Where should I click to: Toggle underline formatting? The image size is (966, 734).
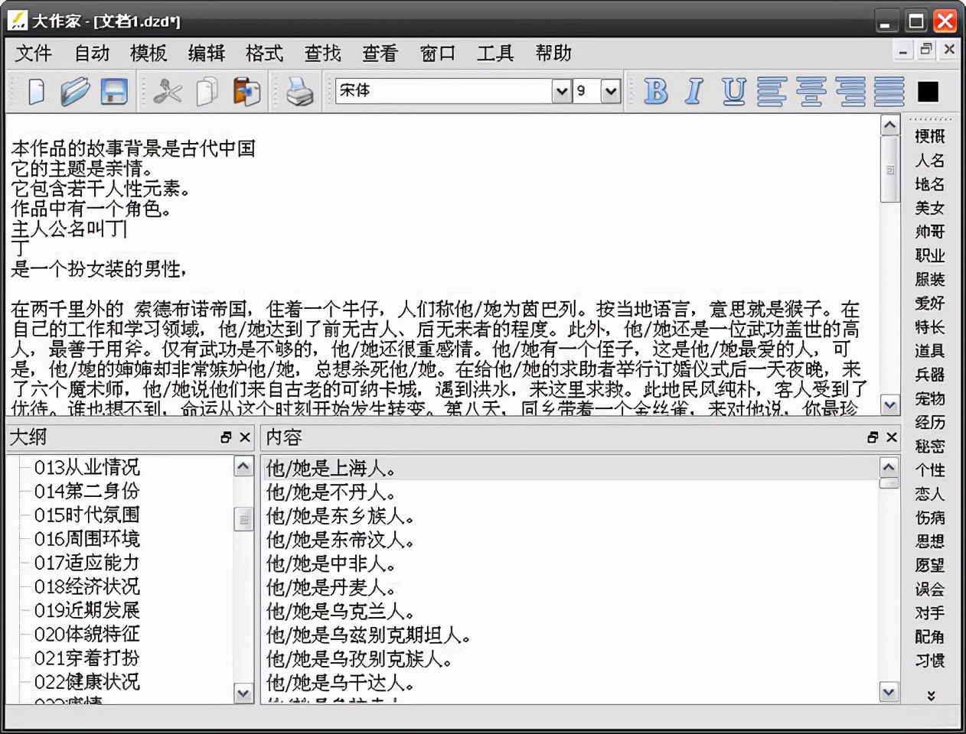[732, 91]
